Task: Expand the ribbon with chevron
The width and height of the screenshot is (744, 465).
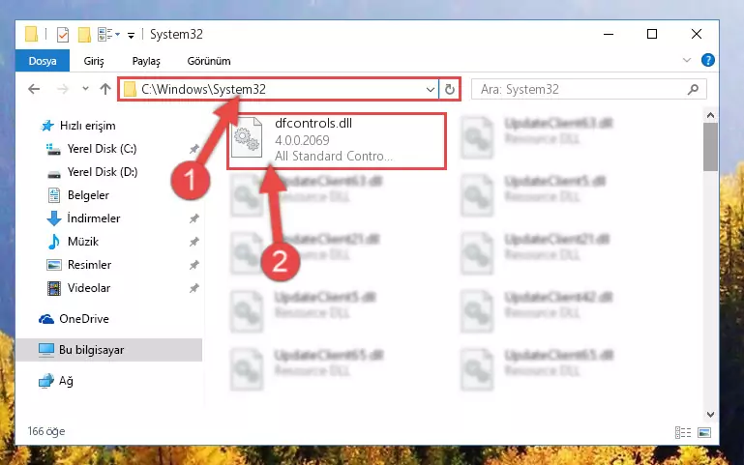Action: pyautogui.click(x=687, y=60)
